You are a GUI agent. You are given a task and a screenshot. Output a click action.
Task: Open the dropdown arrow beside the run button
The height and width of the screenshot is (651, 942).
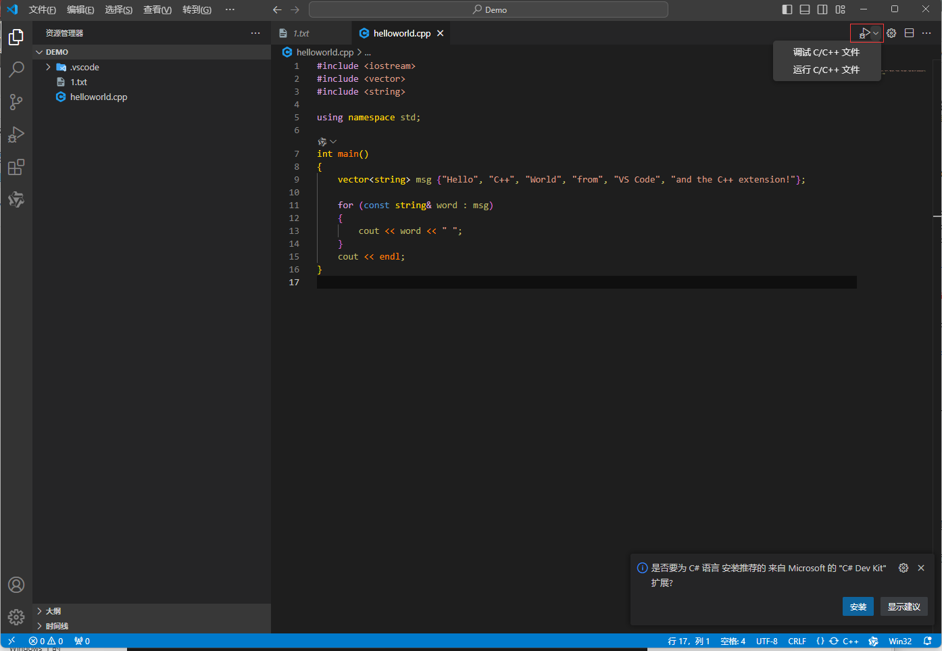876,33
